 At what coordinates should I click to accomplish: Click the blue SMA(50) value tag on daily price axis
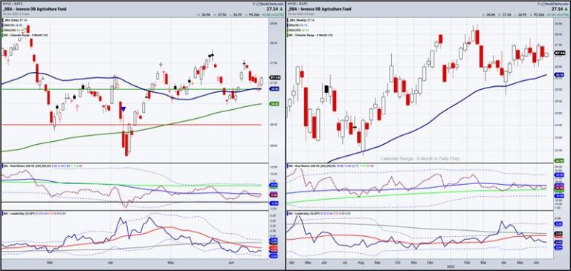(x=274, y=88)
